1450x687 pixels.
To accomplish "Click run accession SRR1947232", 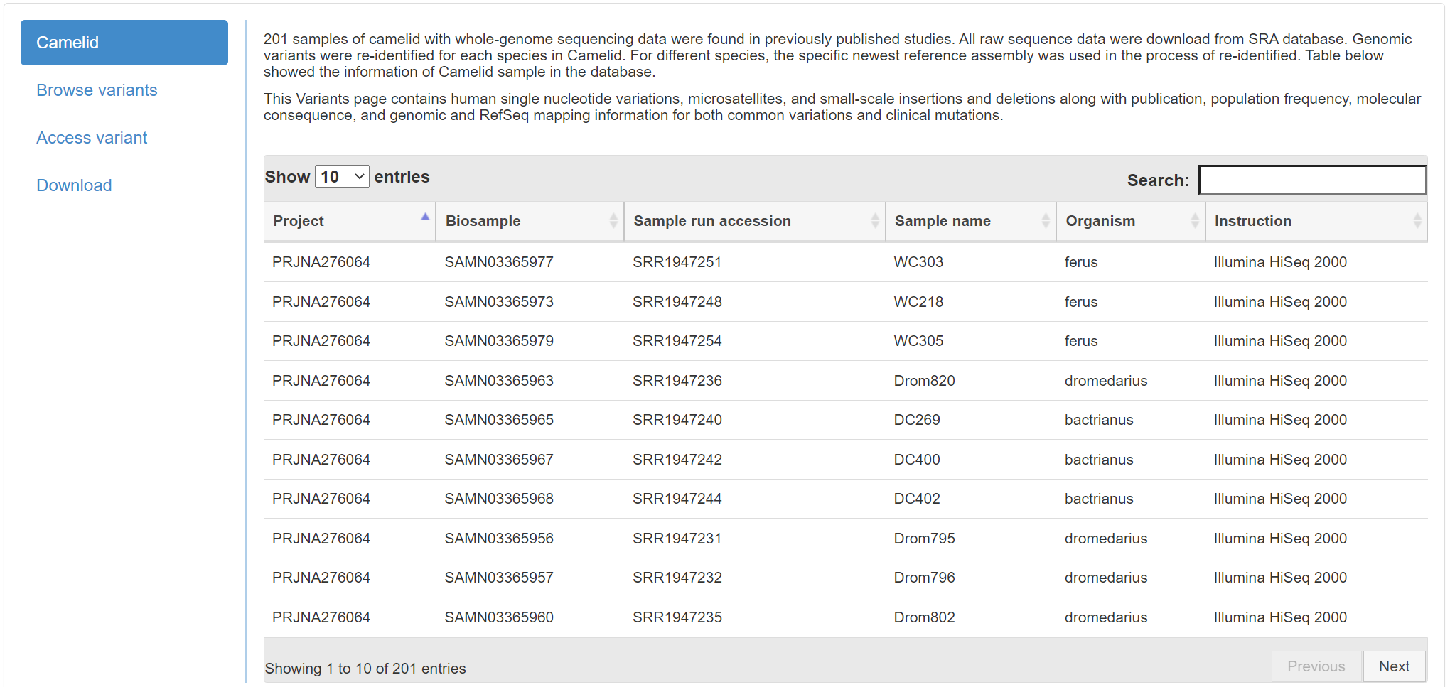I will tap(677, 578).
